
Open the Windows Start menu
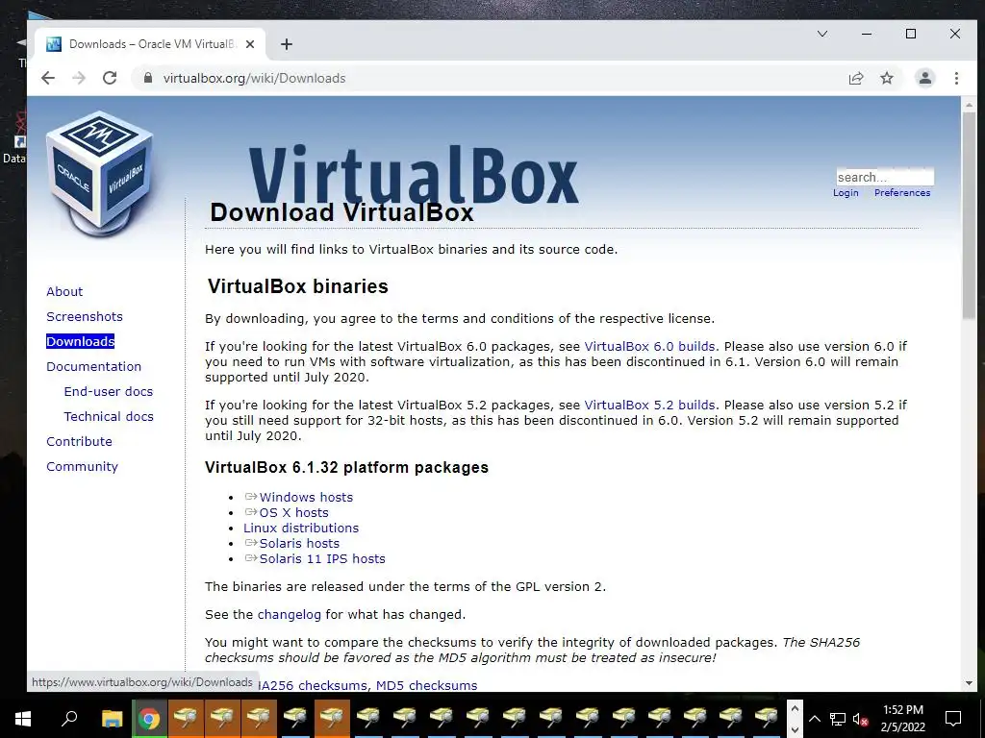tap(23, 719)
